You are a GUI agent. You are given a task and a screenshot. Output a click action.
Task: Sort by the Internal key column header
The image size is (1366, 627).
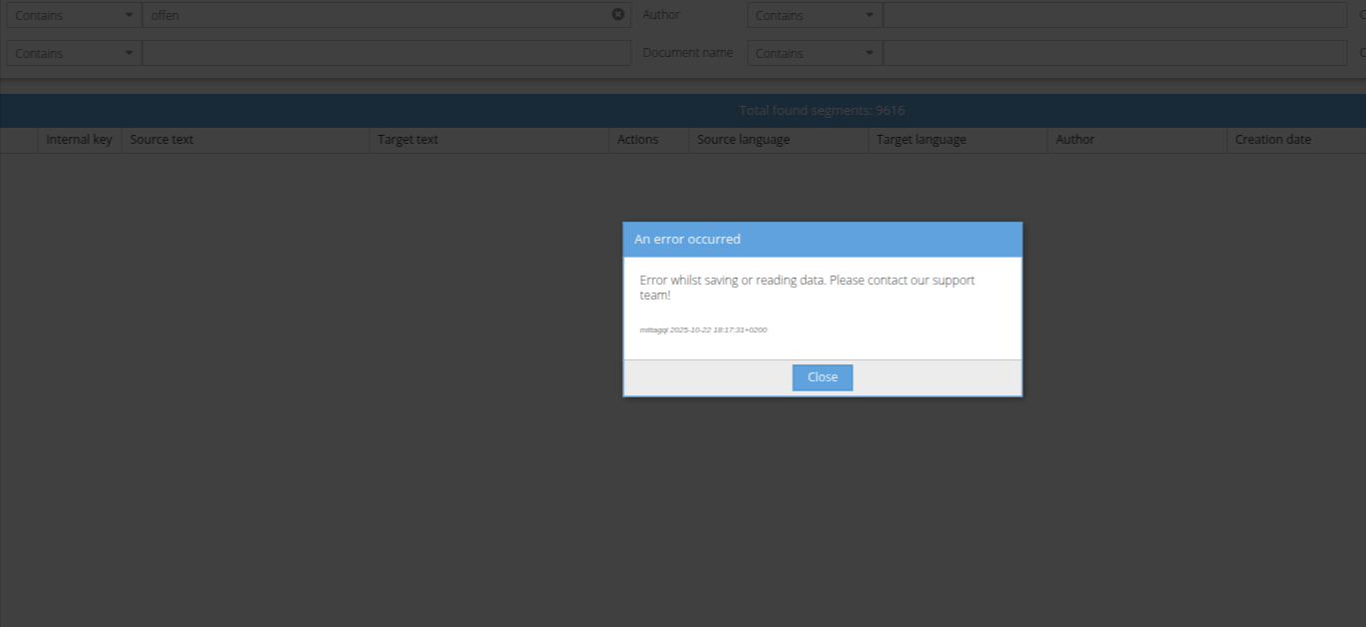79,140
